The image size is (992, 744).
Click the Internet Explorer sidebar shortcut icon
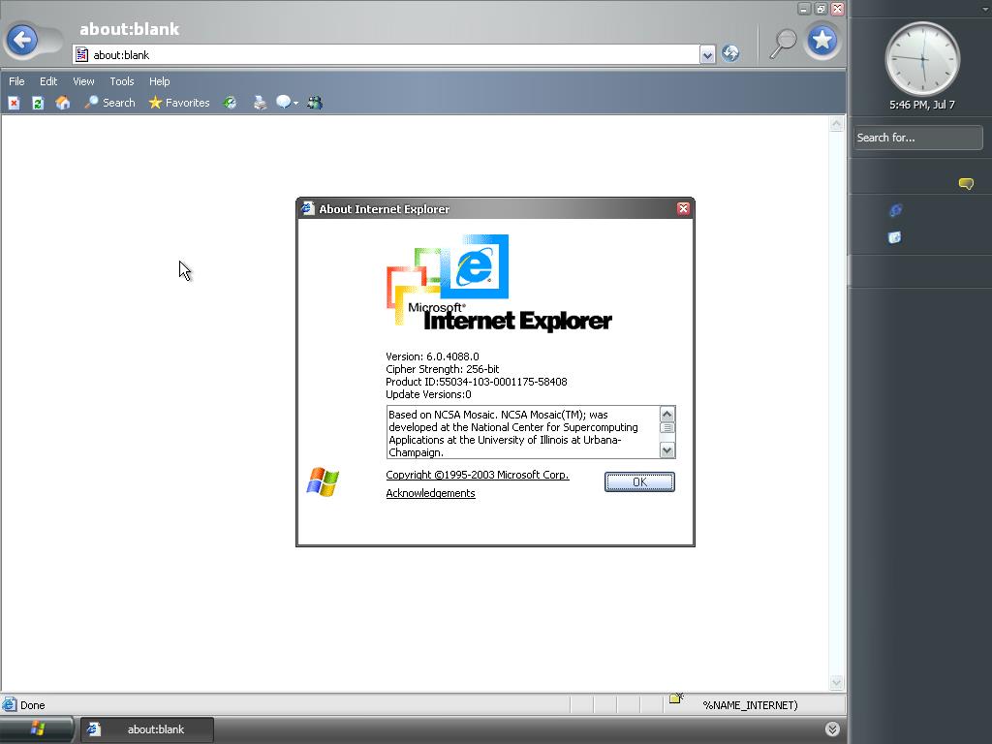coord(895,210)
